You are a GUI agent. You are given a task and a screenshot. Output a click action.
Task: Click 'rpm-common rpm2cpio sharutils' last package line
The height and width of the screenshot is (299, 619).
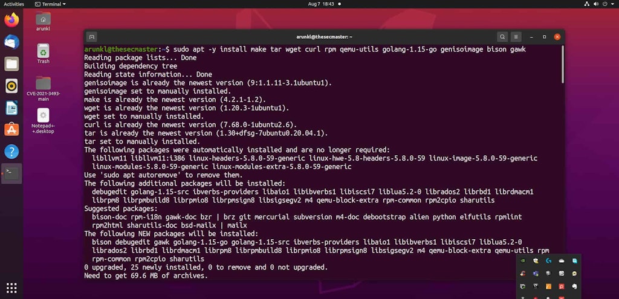148,259
